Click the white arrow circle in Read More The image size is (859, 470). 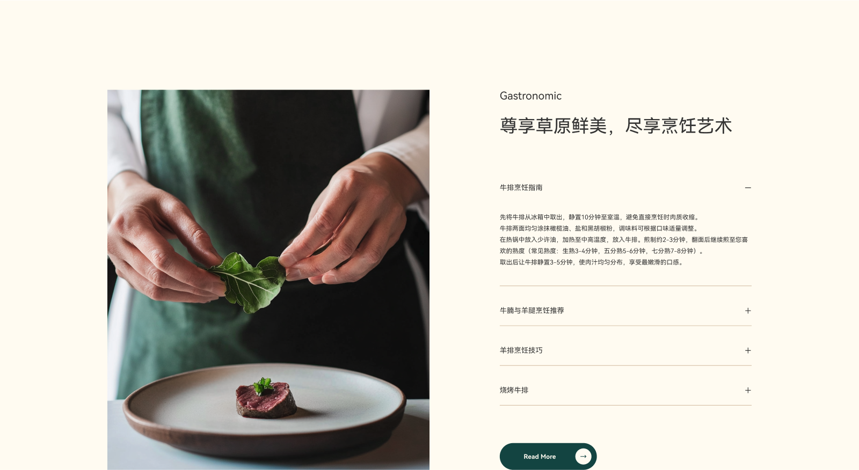pyautogui.click(x=583, y=457)
